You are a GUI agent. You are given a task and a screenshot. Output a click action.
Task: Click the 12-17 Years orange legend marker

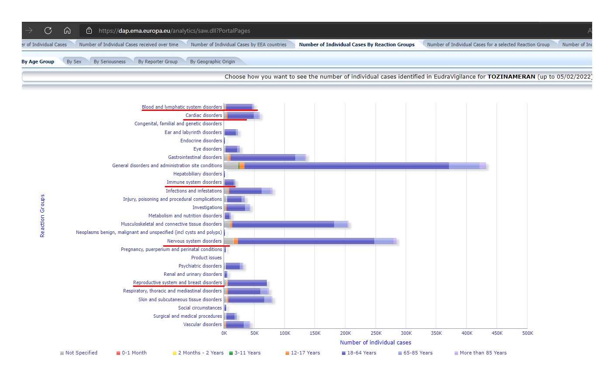point(287,353)
